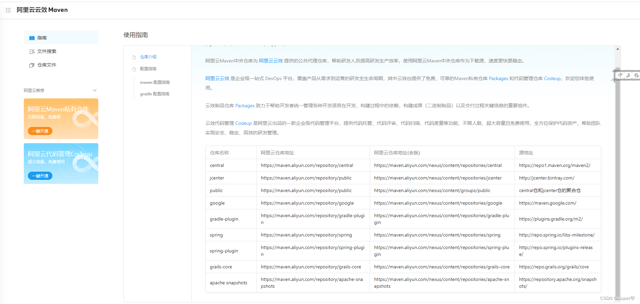Open Packages link in second paragraph
This screenshot has height=304, width=640.
pyautogui.click(x=499, y=78)
